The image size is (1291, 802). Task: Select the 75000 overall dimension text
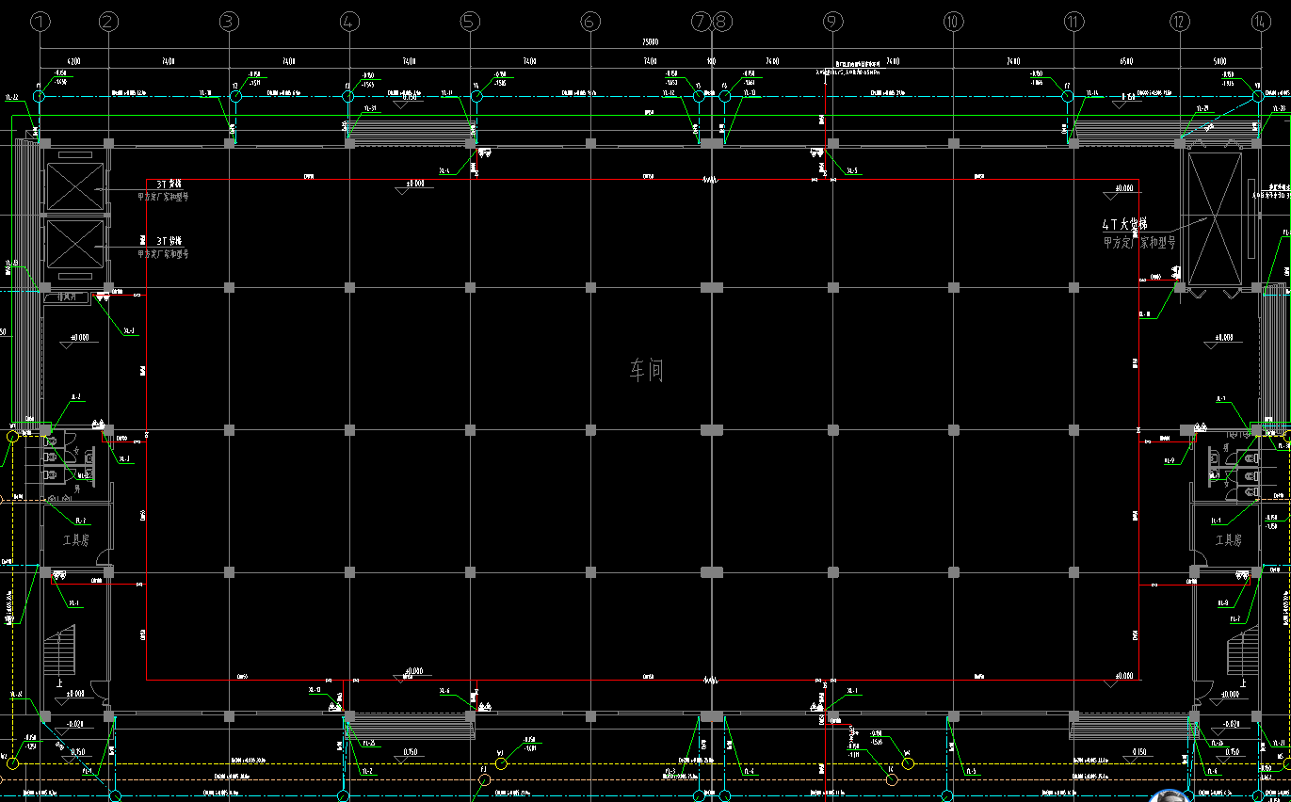(650, 42)
